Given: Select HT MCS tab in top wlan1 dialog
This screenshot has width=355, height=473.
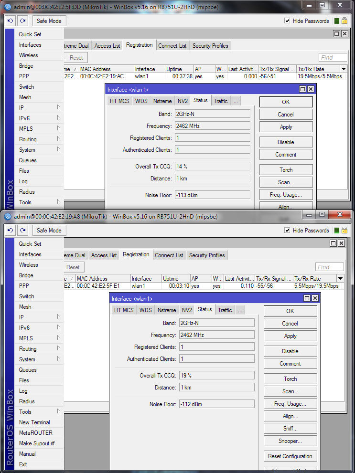Looking at the screenshot, I should (x=119, y=101).
